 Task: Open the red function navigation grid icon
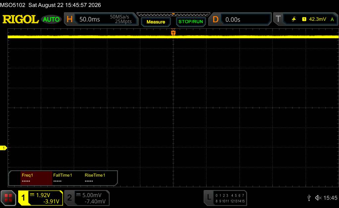coord(8,198)
